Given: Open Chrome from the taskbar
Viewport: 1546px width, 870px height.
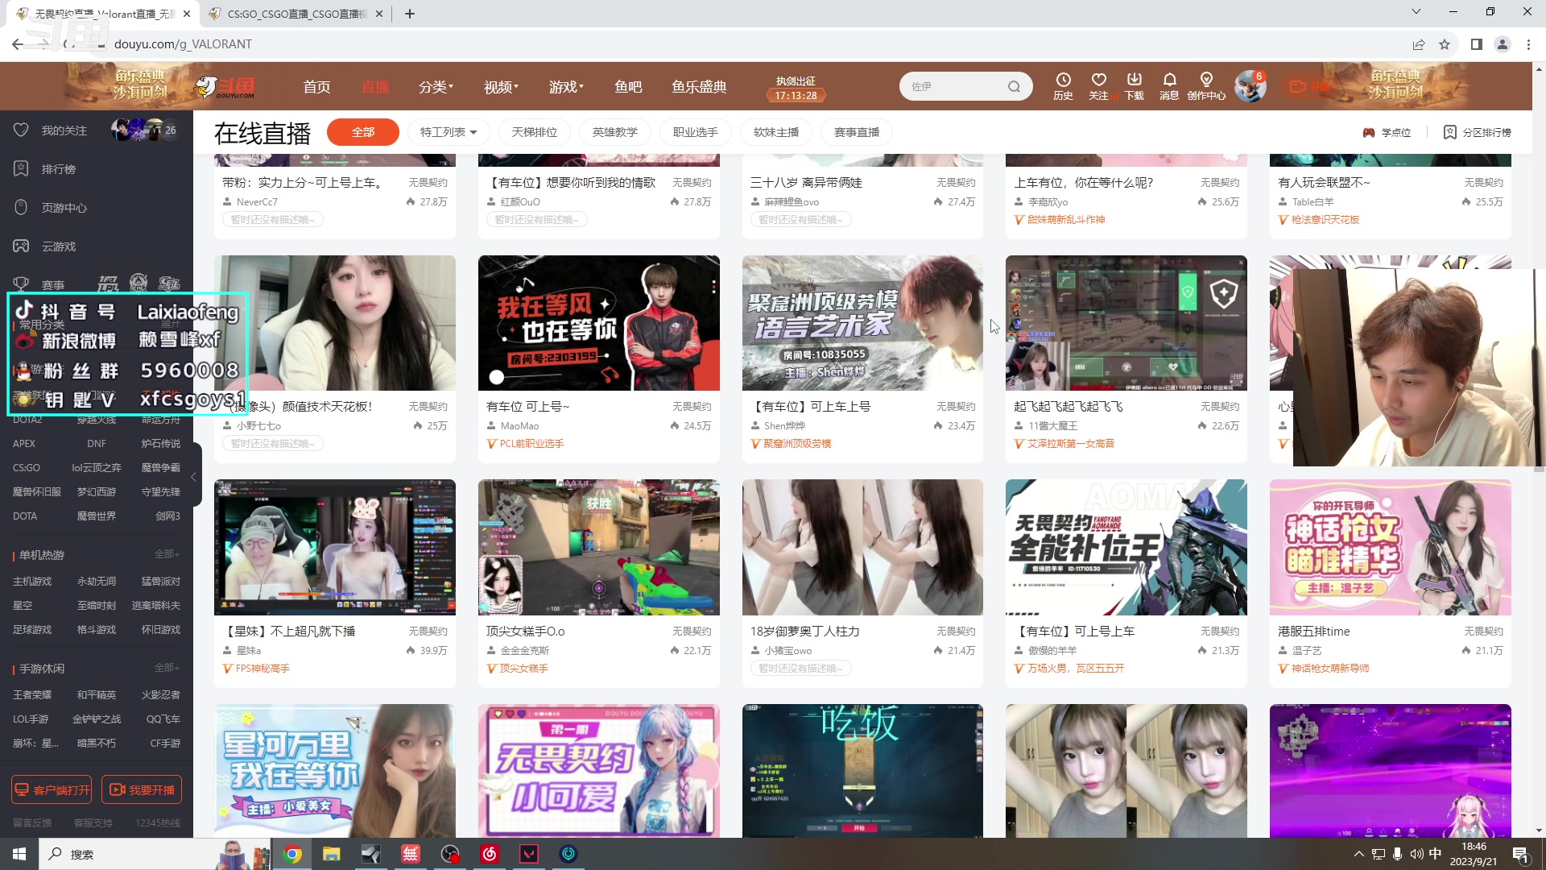Looking at the screenshot, I should click(292, 854).
